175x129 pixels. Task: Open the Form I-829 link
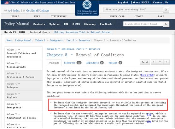[x=147, y=75]
